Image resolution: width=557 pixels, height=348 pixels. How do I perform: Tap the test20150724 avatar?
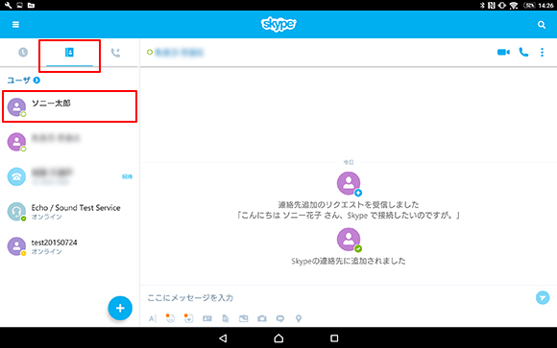[16, 246]
